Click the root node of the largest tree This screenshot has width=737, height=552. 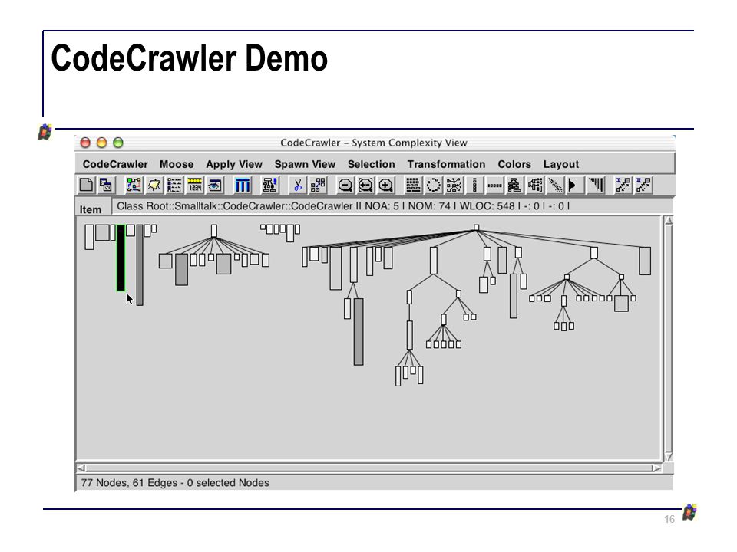pyautogui.click(x=476, y=228)
